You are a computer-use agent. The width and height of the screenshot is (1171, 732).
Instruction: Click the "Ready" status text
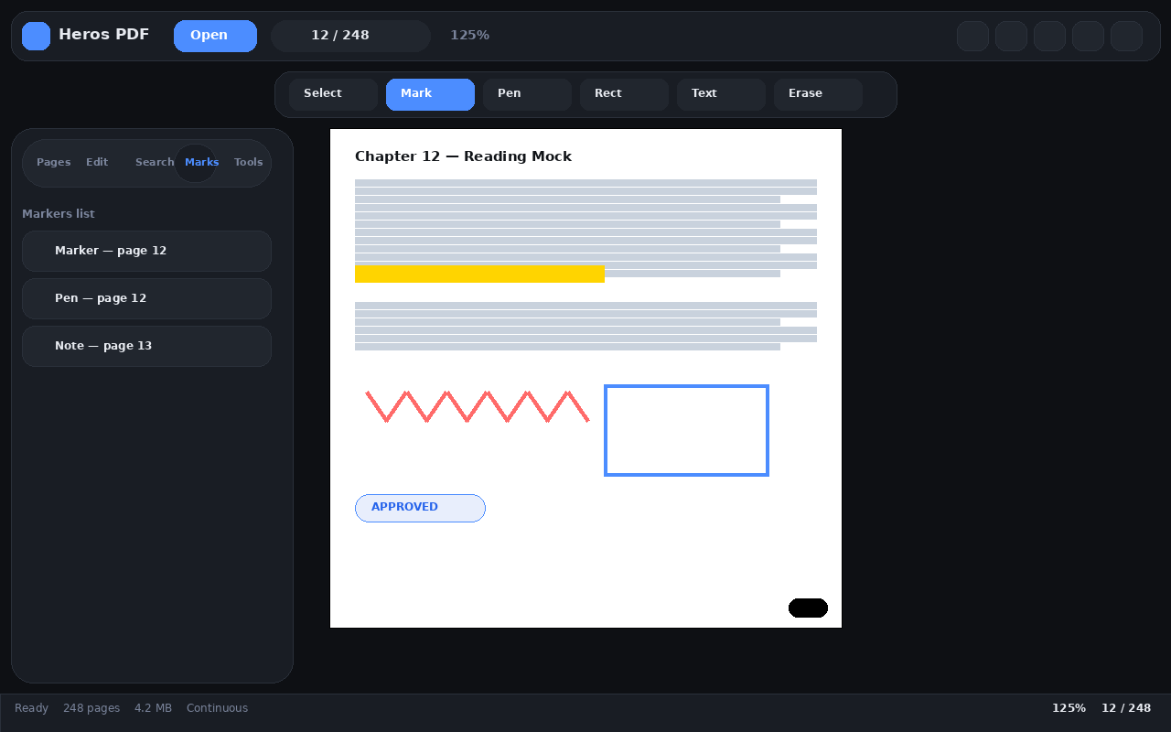[x=31, y=708]
